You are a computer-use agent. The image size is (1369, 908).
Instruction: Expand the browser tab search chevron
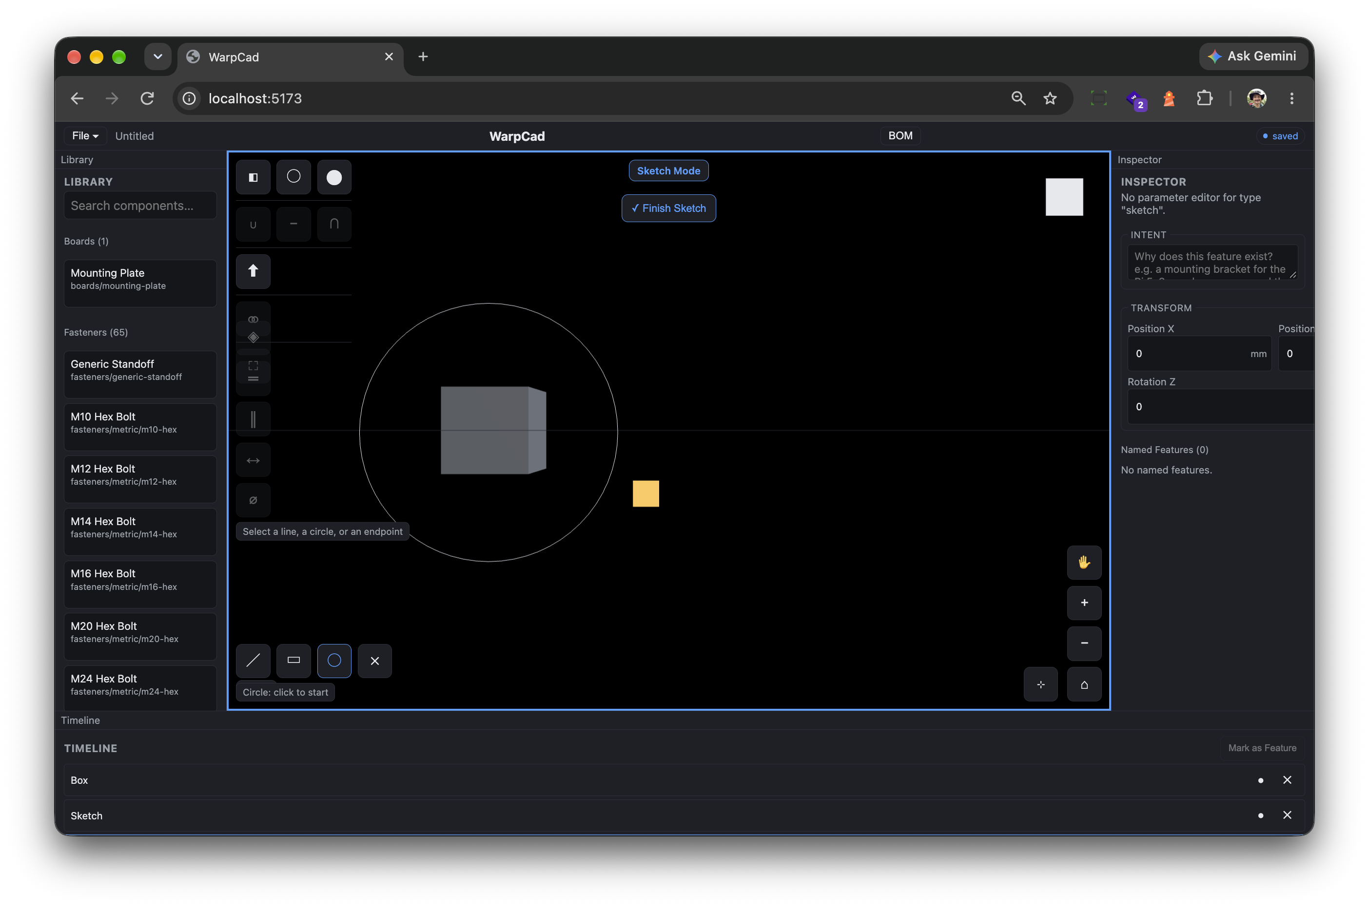(157, 57)
